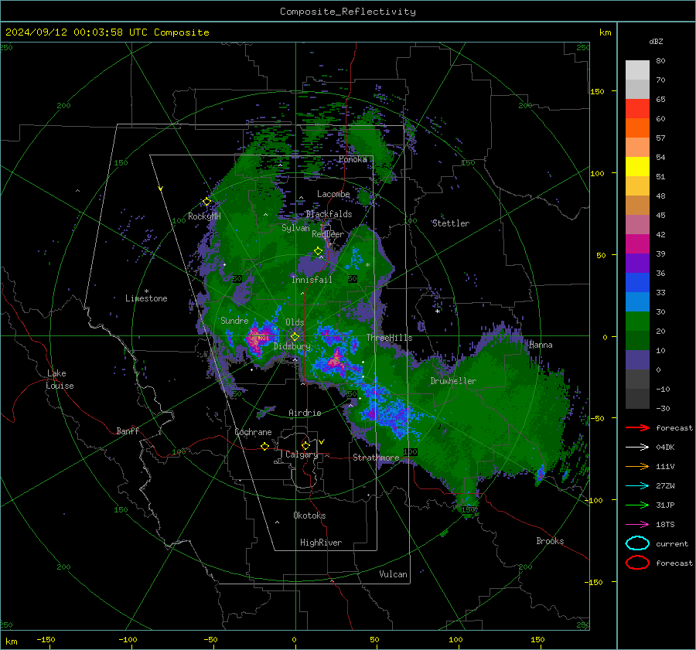The width and height of the screenshot is (696, 650).
Task: Click the Airdrie city label
Action: click(x=305, y=413)
